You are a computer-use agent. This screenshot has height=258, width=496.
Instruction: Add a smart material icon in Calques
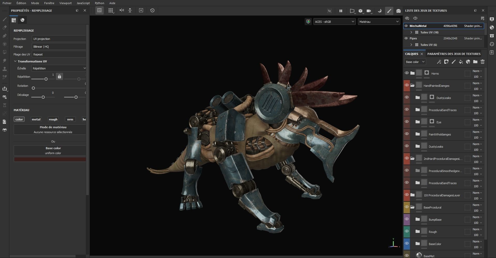[468, 62]
